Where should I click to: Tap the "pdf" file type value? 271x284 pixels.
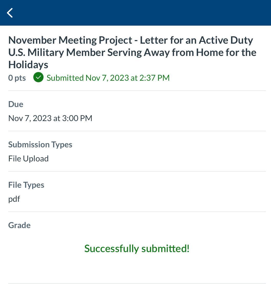[x=14, y=199]
